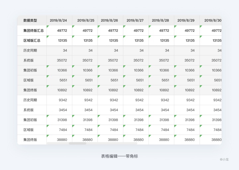Select the 38880 cell under 2019/8/29
Screen dimensions: 239x170
click(187, 140)
